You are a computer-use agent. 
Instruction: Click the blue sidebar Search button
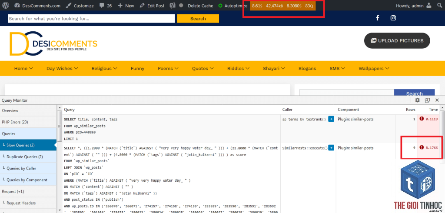coord(414,93)
